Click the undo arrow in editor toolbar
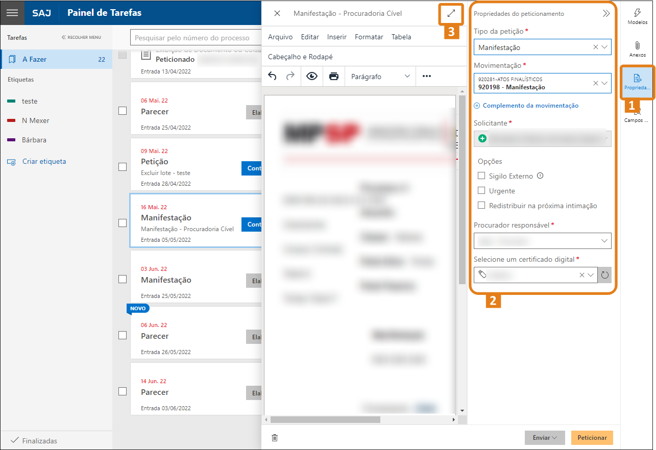This screenshot has height=450, width=656. [x=272, y=77]
